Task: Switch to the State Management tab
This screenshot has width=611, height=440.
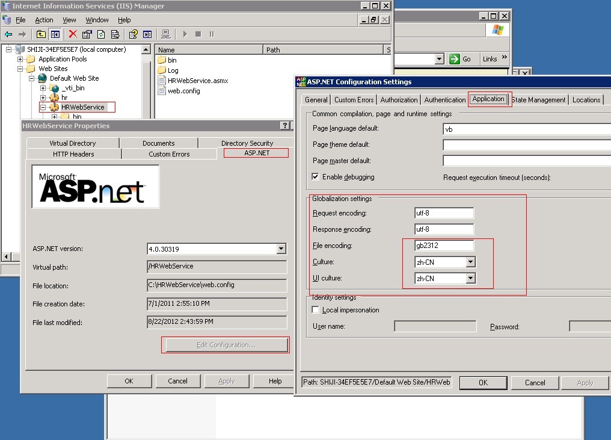Action: [x=538, y=100]
